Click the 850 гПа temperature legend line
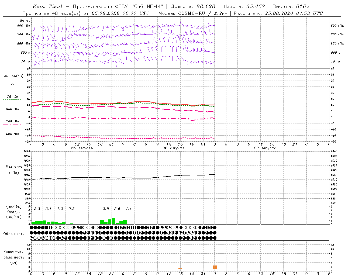Image resolution: width=345 pixels, height=276 pixels. [x=12, y=112]
